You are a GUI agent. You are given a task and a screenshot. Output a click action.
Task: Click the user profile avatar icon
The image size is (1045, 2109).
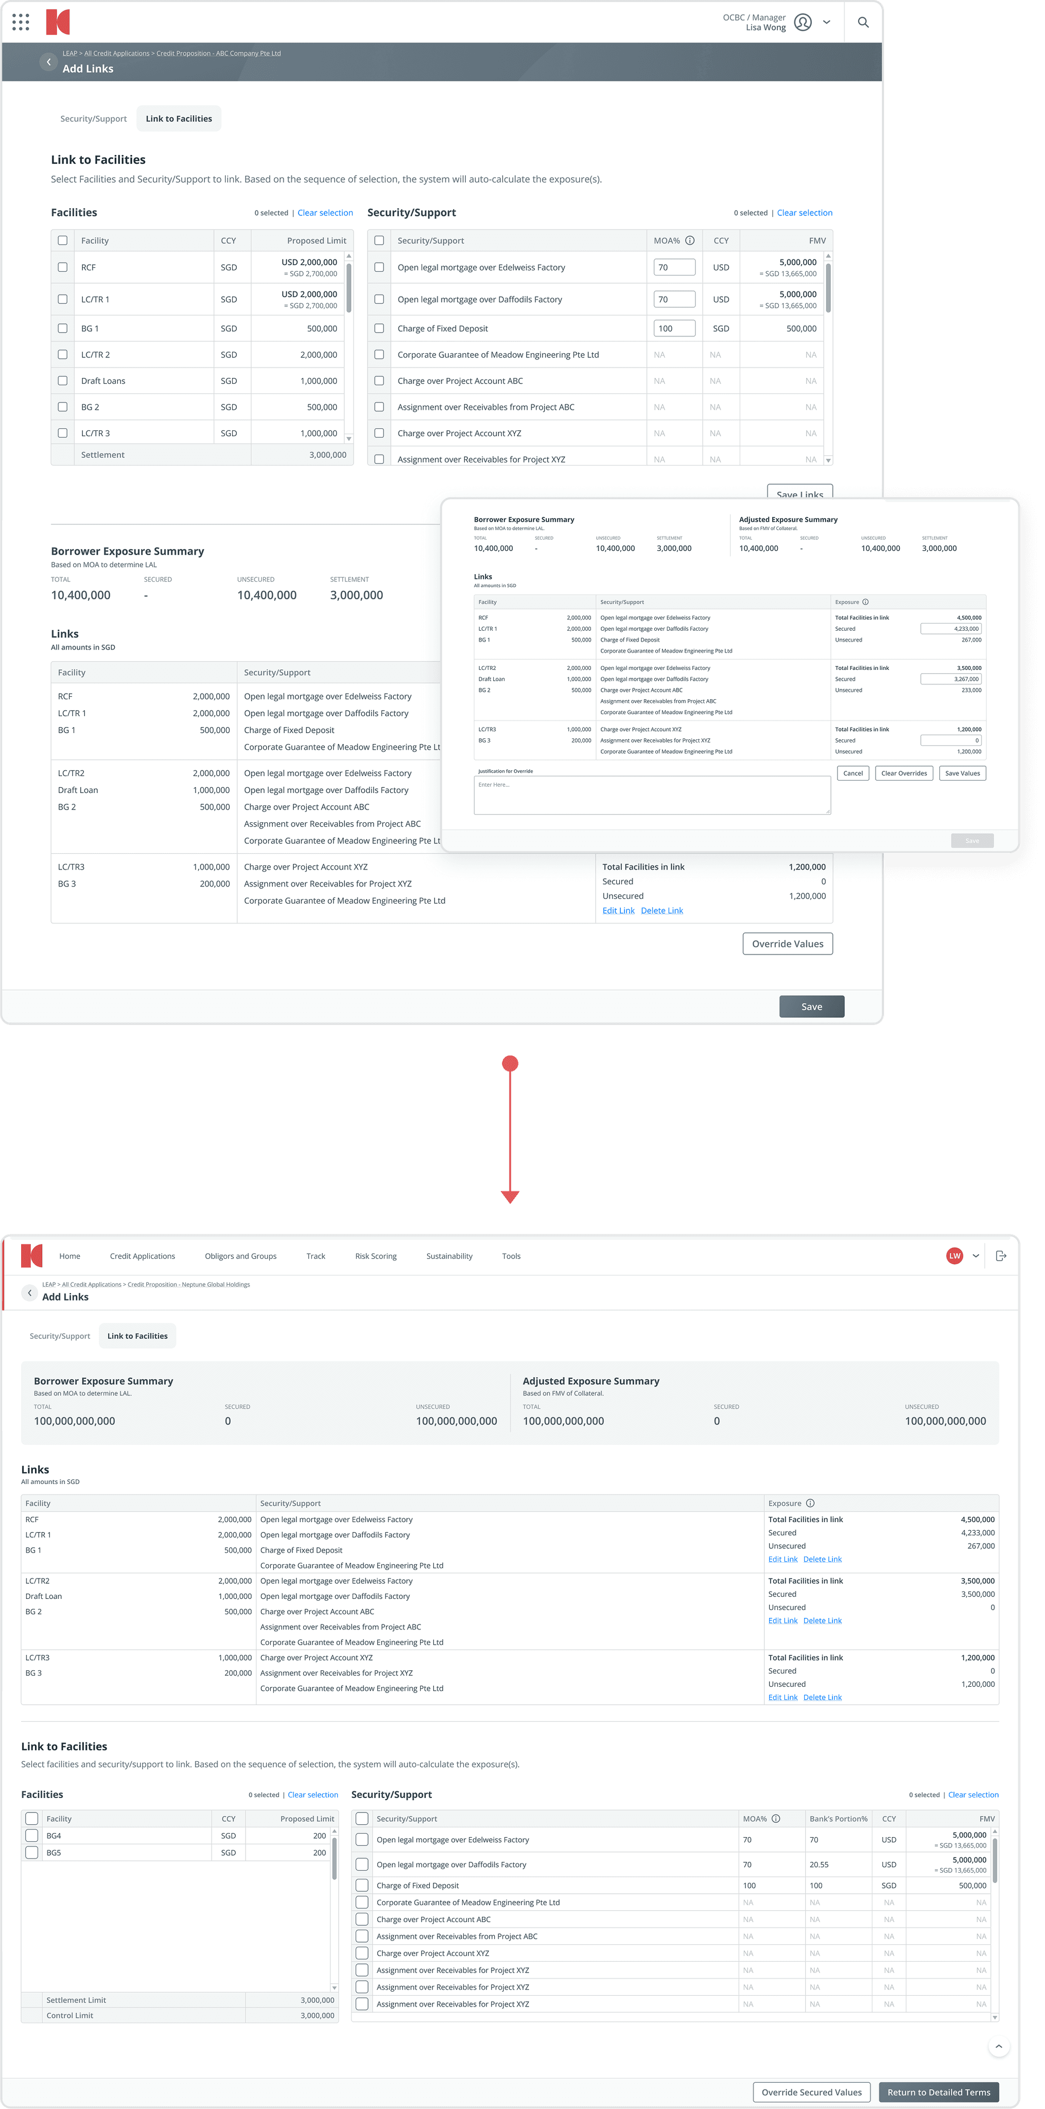point(803,22)
